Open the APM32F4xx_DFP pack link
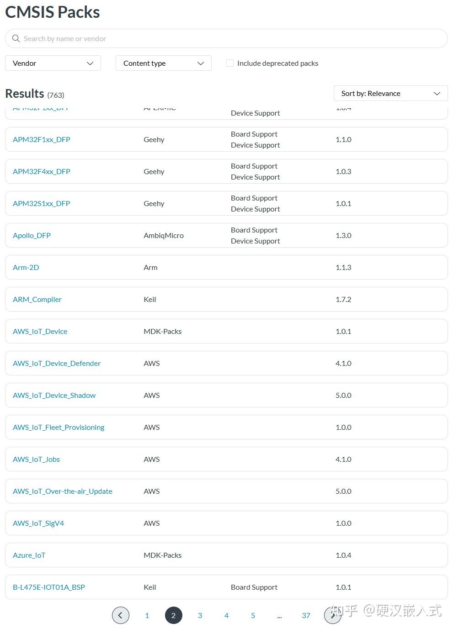This screenshot has width=453, height=629. tap(42, 171)
